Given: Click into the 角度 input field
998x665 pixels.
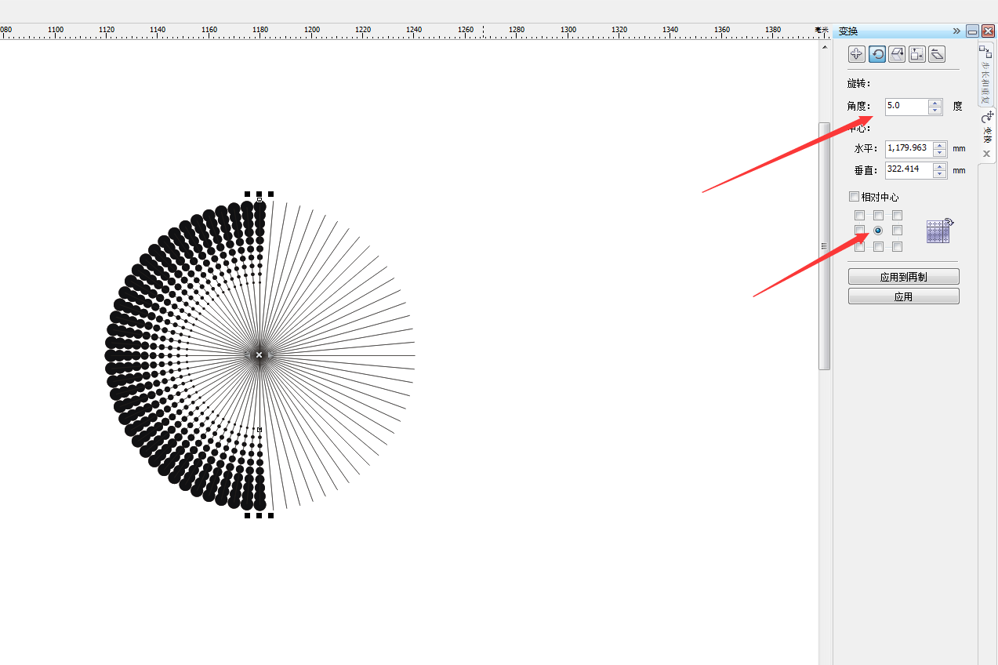Looking at the screenshot, I should click(905, 106).
